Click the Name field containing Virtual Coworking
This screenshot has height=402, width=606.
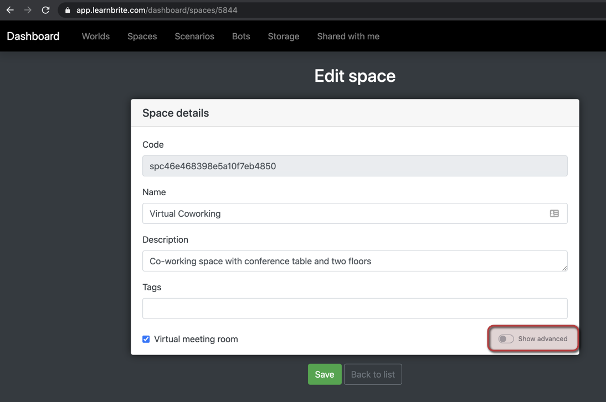click(x=343, y=213)
